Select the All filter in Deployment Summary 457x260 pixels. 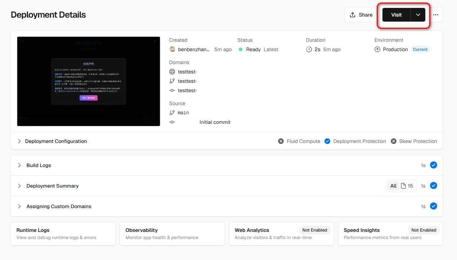[393, 186]
